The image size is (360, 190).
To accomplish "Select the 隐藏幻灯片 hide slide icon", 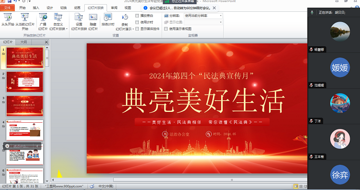I will coord(93,22).
